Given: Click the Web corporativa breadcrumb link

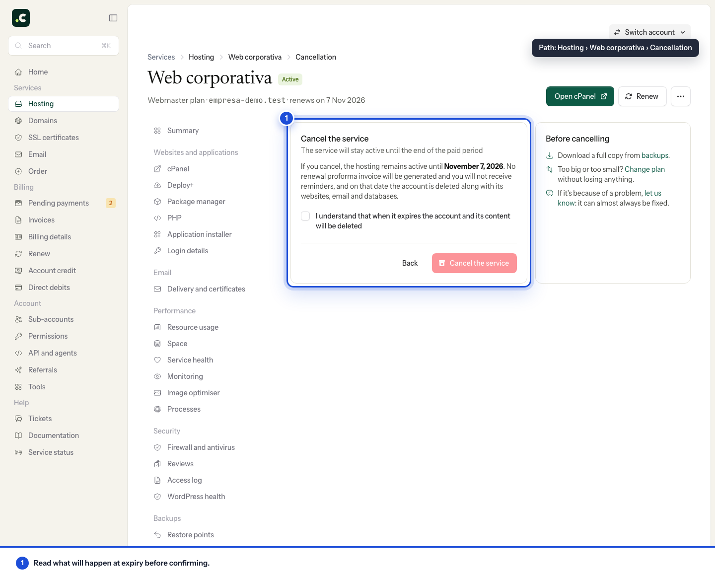Looking at the screenshot, I should pyautogui.click(x=255, y=57).
